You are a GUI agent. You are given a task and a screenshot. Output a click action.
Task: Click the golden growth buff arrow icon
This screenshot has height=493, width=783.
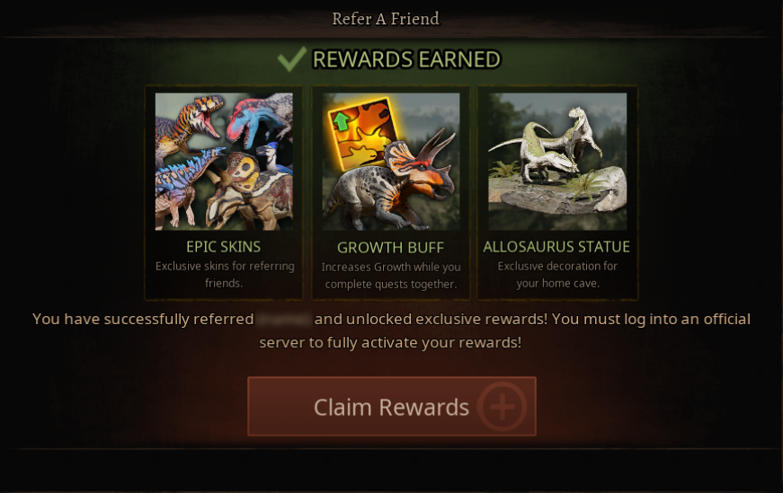[364, 132]
